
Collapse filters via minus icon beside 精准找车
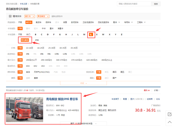click(10, 16)
